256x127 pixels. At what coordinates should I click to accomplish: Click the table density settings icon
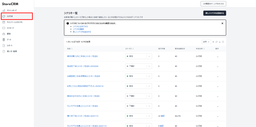pyautogui.click(x=213, y=42)
